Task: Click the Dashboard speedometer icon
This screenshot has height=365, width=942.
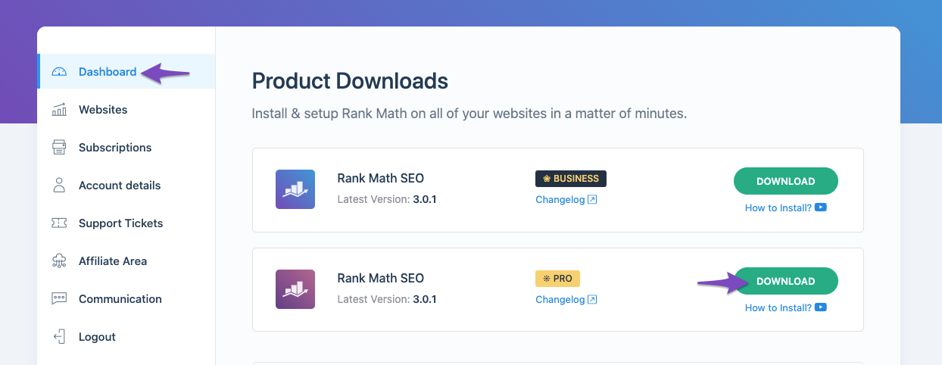Action: pos(59,72)
